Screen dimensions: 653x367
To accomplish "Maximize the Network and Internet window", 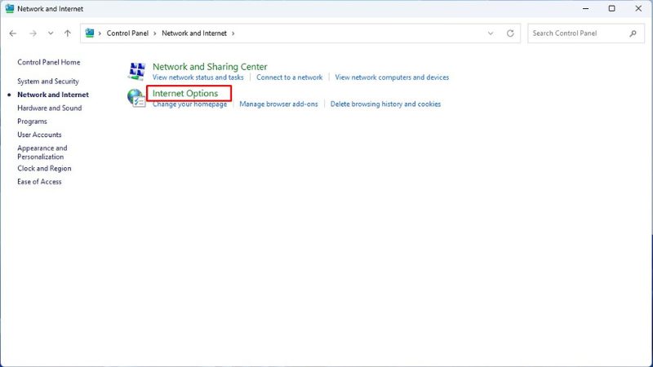I will coord(611,8).
